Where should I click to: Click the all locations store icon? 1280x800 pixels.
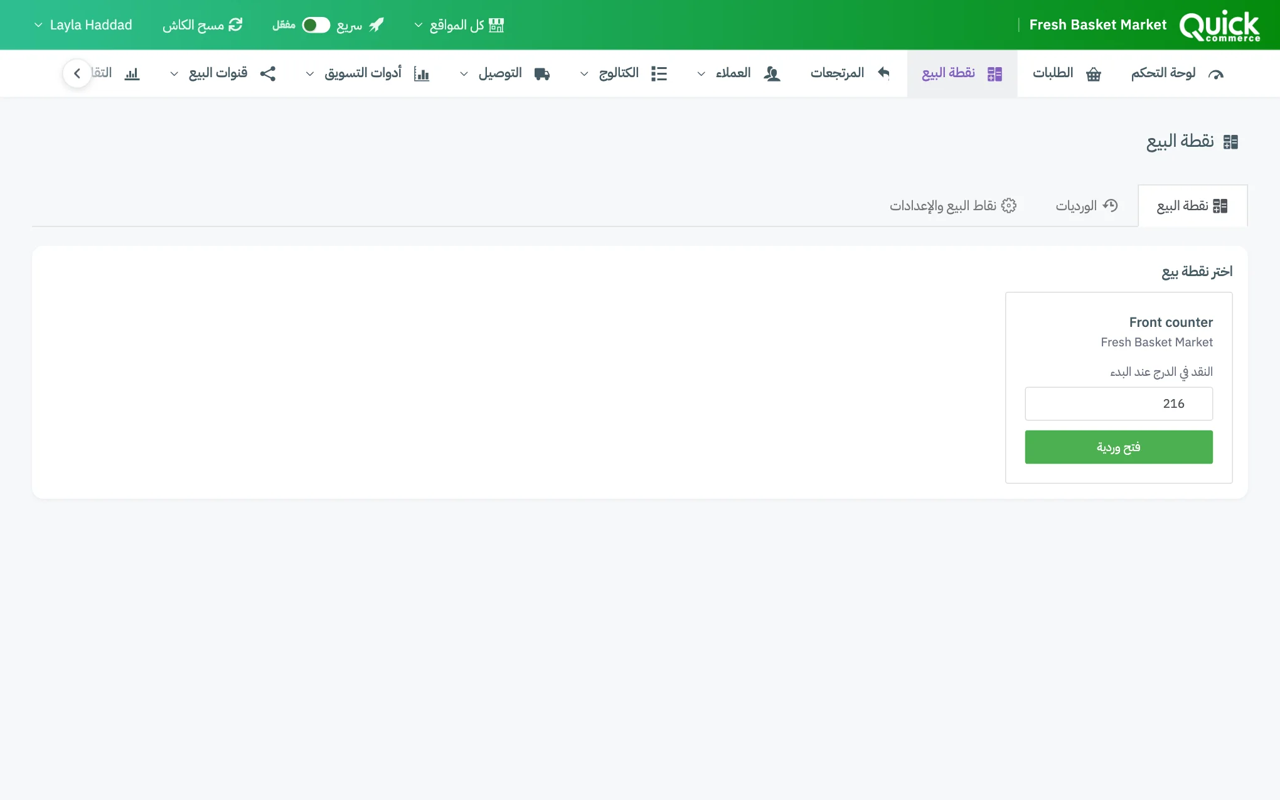(x=496, y=25)
